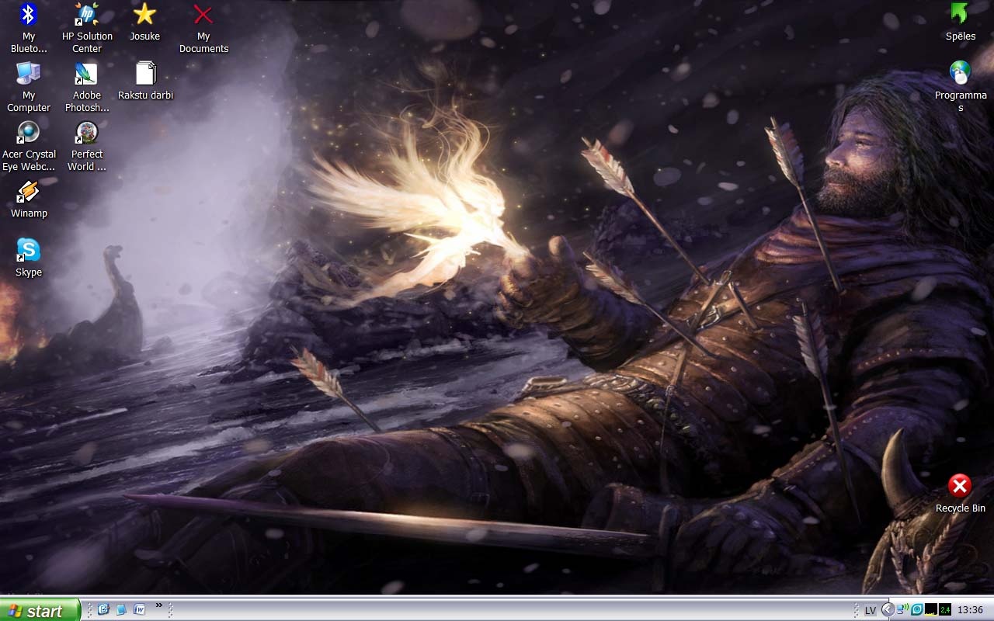Launch HP Solution Center shortcut
Image resolution: width=994 pixels, height=621 pixels.
(x=87, y=28)
